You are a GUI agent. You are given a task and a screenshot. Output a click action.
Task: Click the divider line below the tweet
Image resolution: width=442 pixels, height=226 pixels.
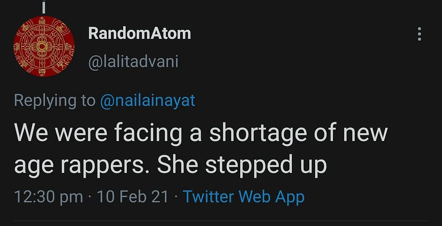point(221,221)
